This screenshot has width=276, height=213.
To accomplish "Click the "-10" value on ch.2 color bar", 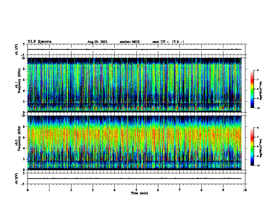I will pos(258,166).
